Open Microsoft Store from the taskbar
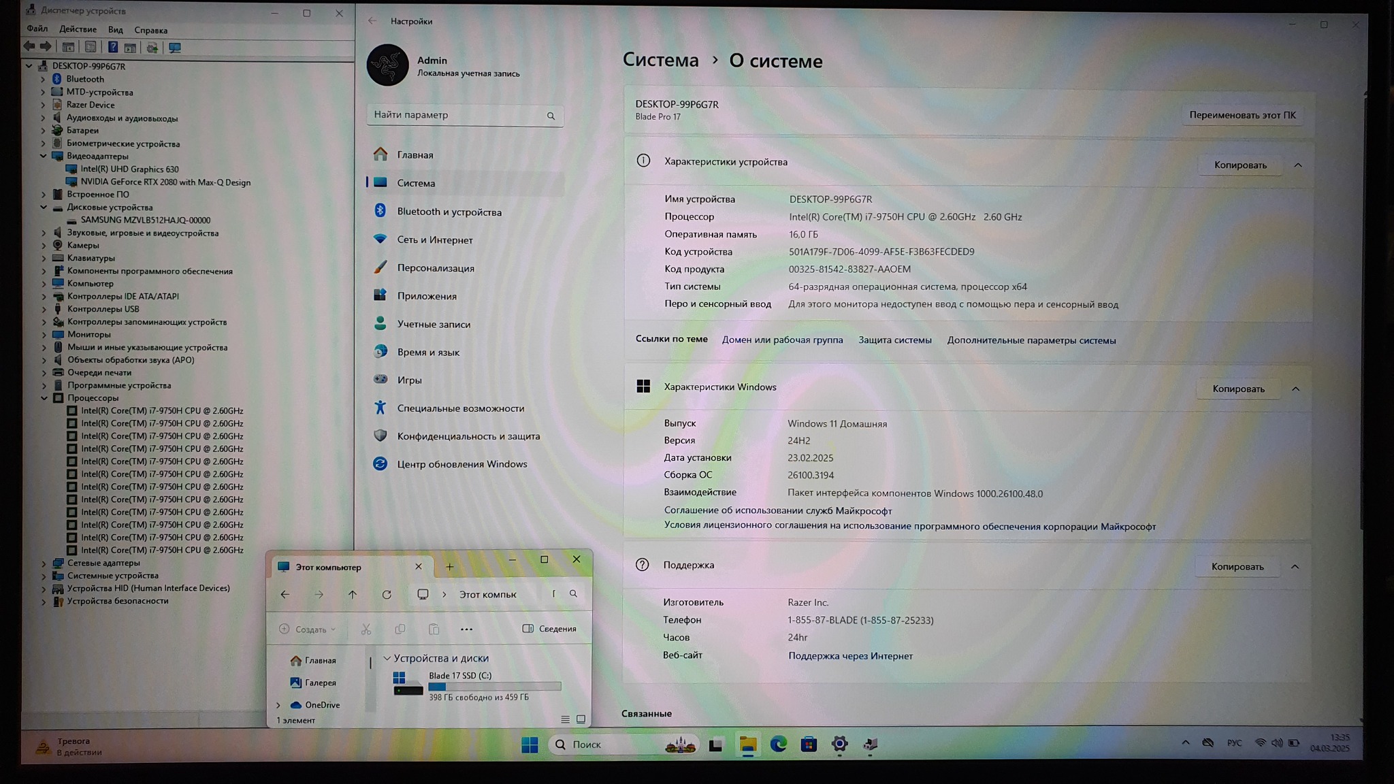Image resolution: width=1394 pixels, height=784 pixels. [809, 745]
